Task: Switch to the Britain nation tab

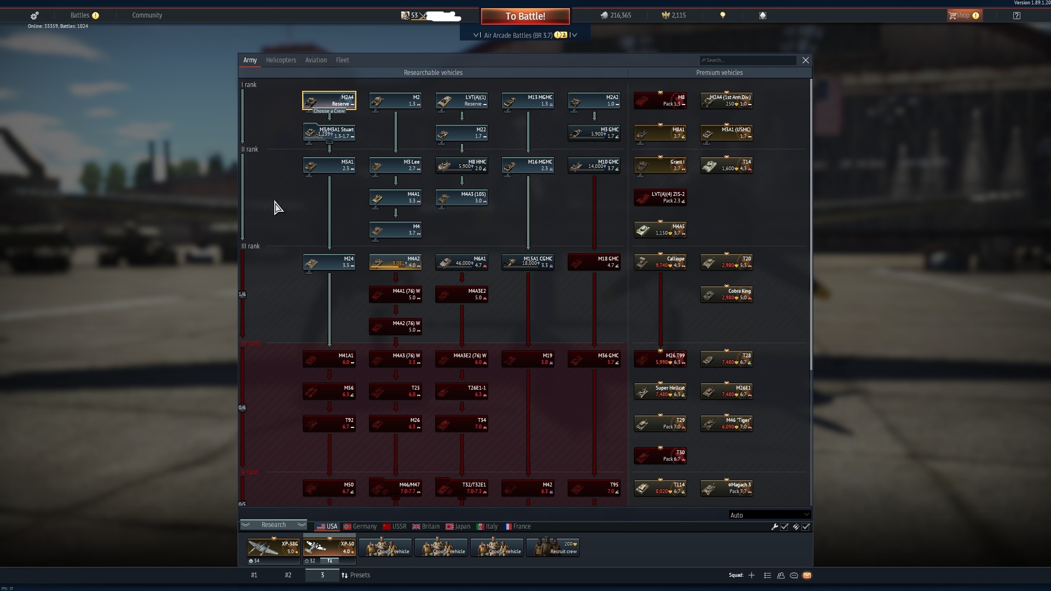Action: (x=426, y=526)
